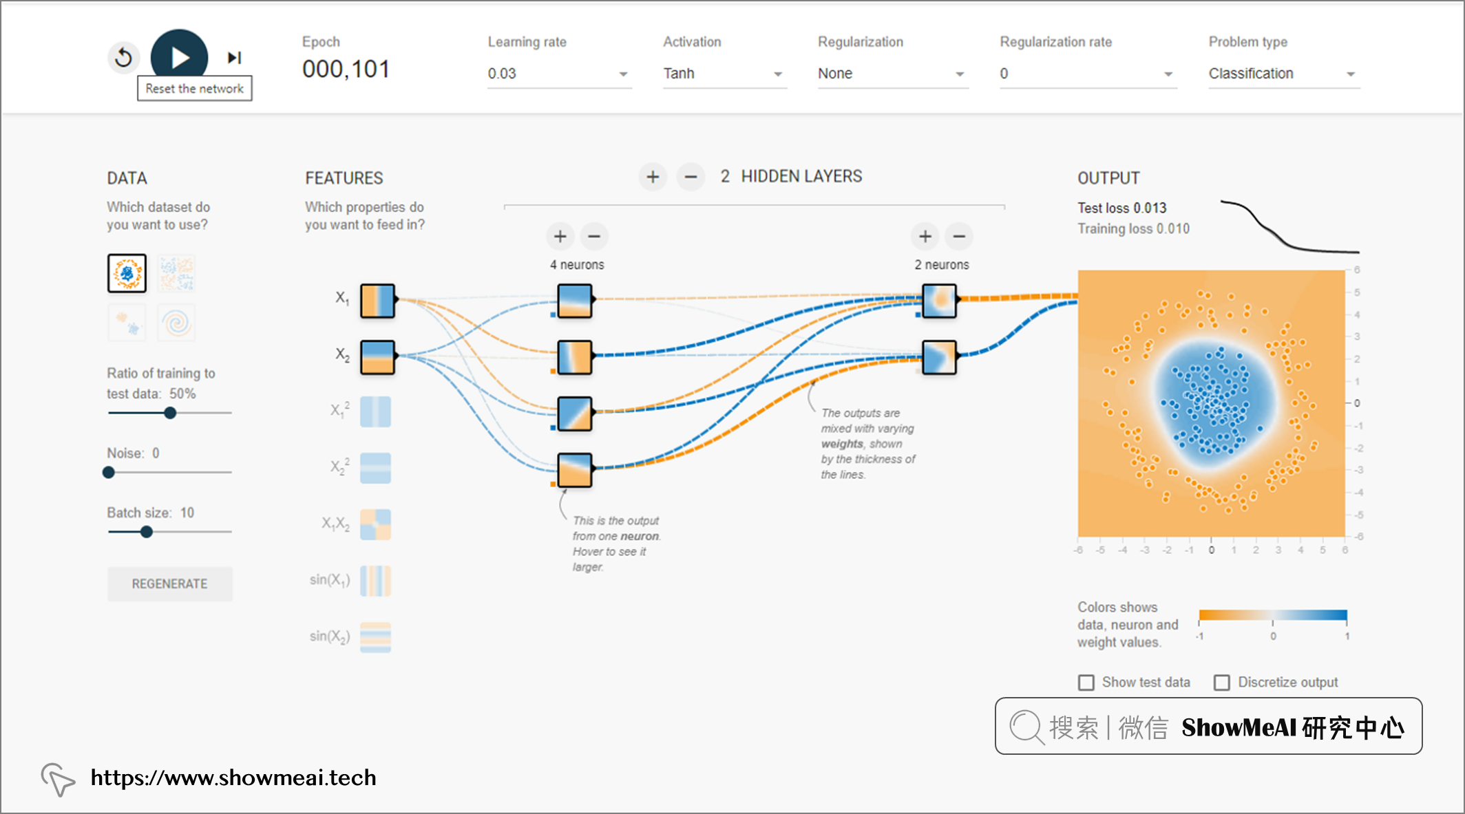Open the Activation dropdown showing Tanh

tap(724, 74)
